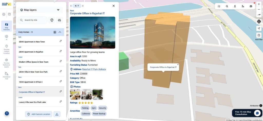This screenshot has width=263, height=121.
Task: Click the location filter icon beside search
Action: (52, 20)
